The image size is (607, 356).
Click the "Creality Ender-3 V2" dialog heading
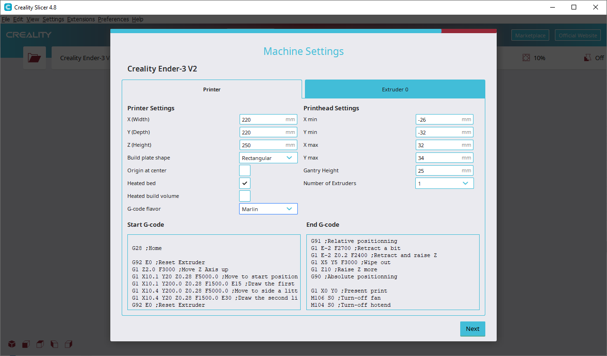coord(162,69)
